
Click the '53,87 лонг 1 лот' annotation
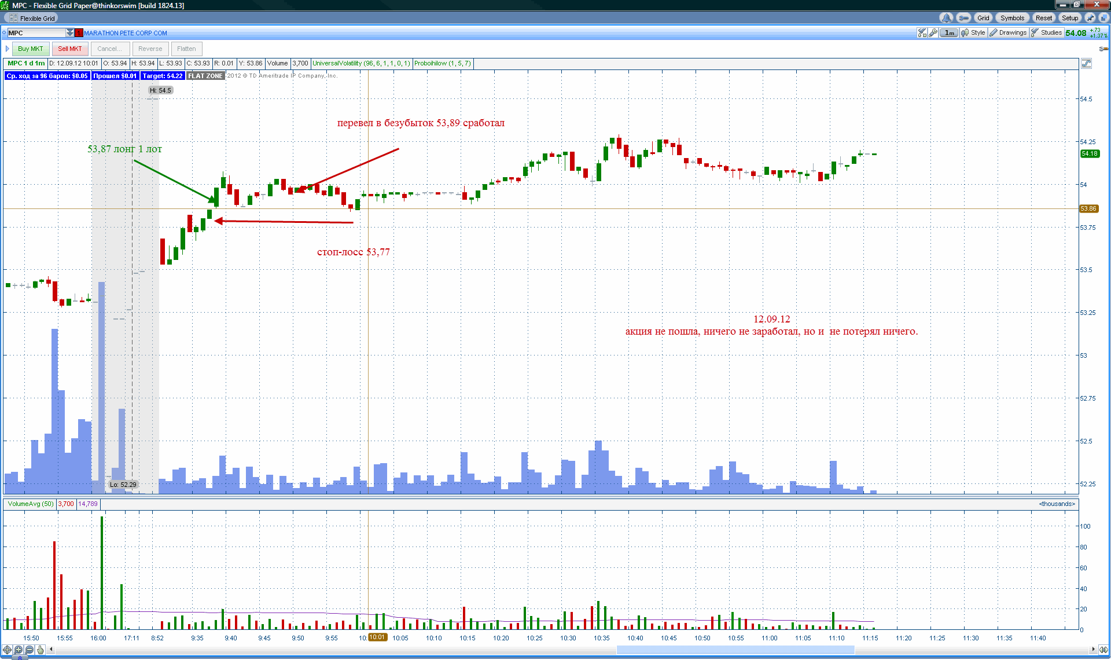coord(124,149)
